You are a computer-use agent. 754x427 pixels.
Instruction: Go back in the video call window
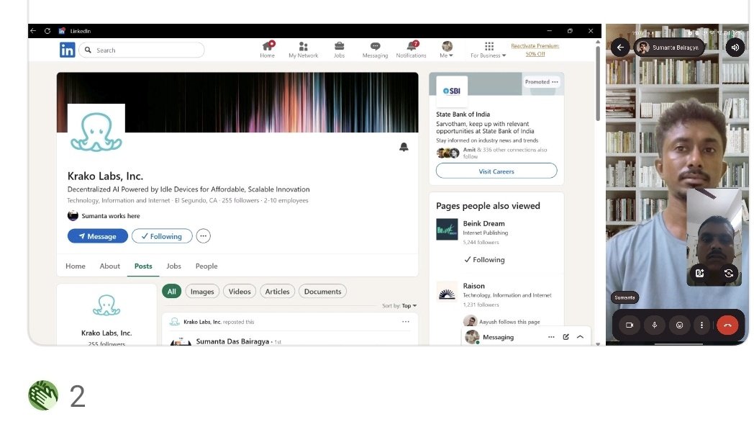click(x=620, y=48)
